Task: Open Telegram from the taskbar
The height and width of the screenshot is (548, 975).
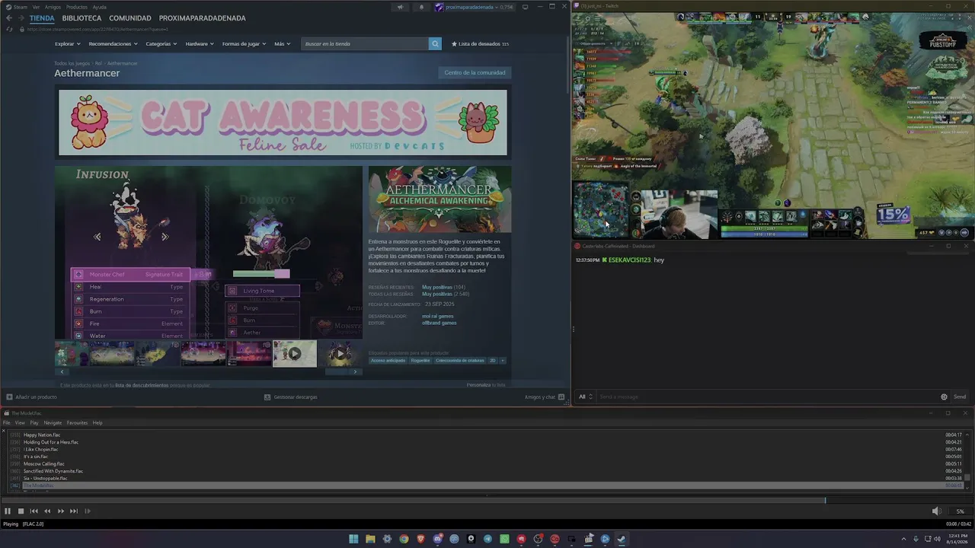Action: pyautogui.click(x=487, y=539)
